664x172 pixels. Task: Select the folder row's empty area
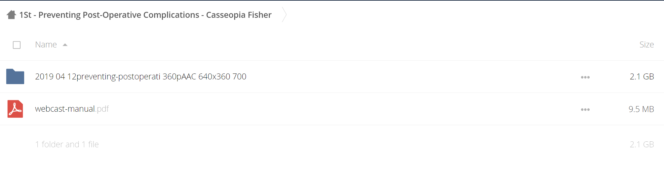pos(413,76)
